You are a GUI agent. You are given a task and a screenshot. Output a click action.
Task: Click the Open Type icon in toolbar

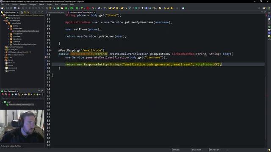(110, 8)
